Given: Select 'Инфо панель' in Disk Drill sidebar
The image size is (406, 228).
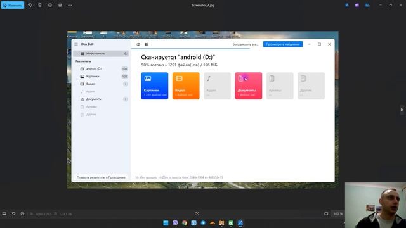Looking at the screenshot, I should coord(101,53).
